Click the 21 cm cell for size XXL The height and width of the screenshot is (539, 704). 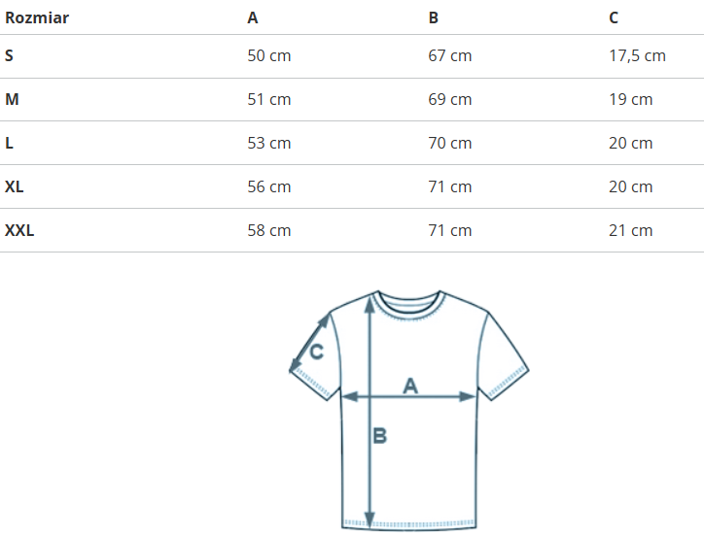tap(631, 230)
